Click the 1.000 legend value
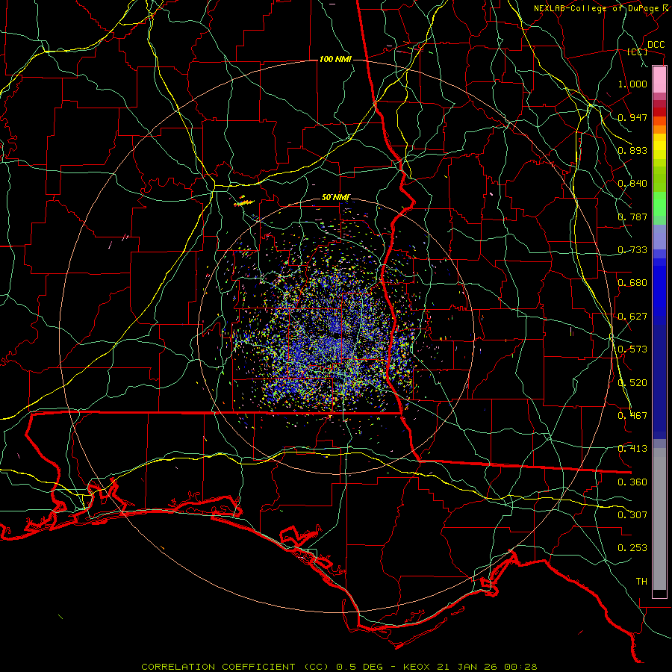The width and height of the screenshot is (672, 672). pyautogui.click(x=632, y=84)
